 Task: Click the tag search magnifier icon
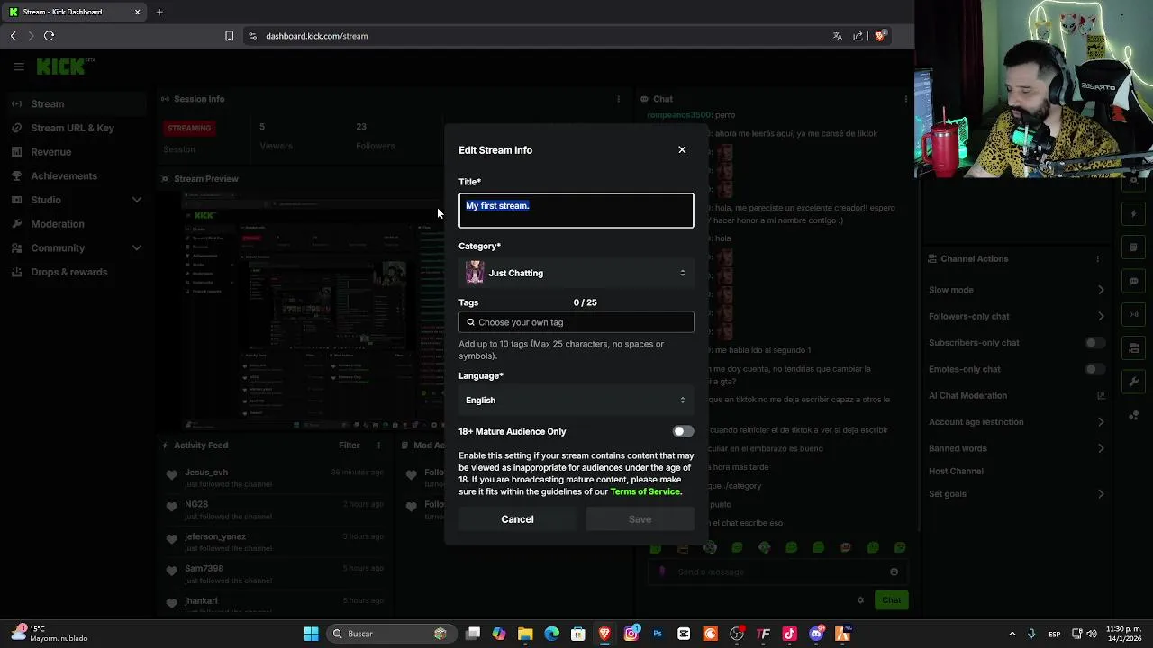click(x=470, y=322)
